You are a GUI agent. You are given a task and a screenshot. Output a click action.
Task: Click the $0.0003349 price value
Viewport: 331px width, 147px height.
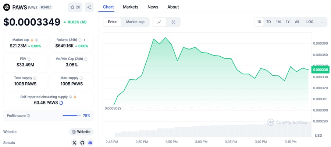point(32,22)
